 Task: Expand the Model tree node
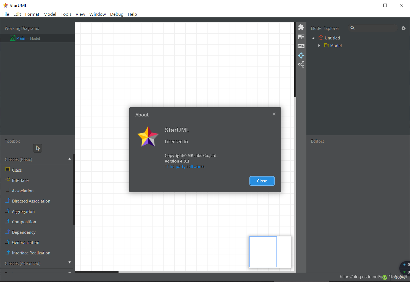tap(319, 46)
